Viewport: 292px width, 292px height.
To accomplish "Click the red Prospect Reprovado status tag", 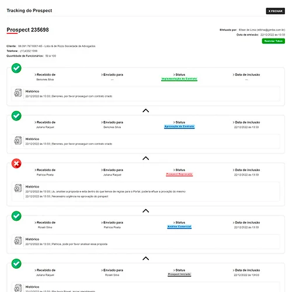I will coord(179,174).
